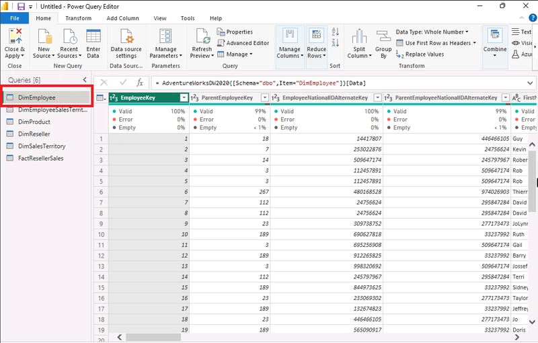Open the ParentEmployeeKey filter dropdown

[x=265, y=98]
